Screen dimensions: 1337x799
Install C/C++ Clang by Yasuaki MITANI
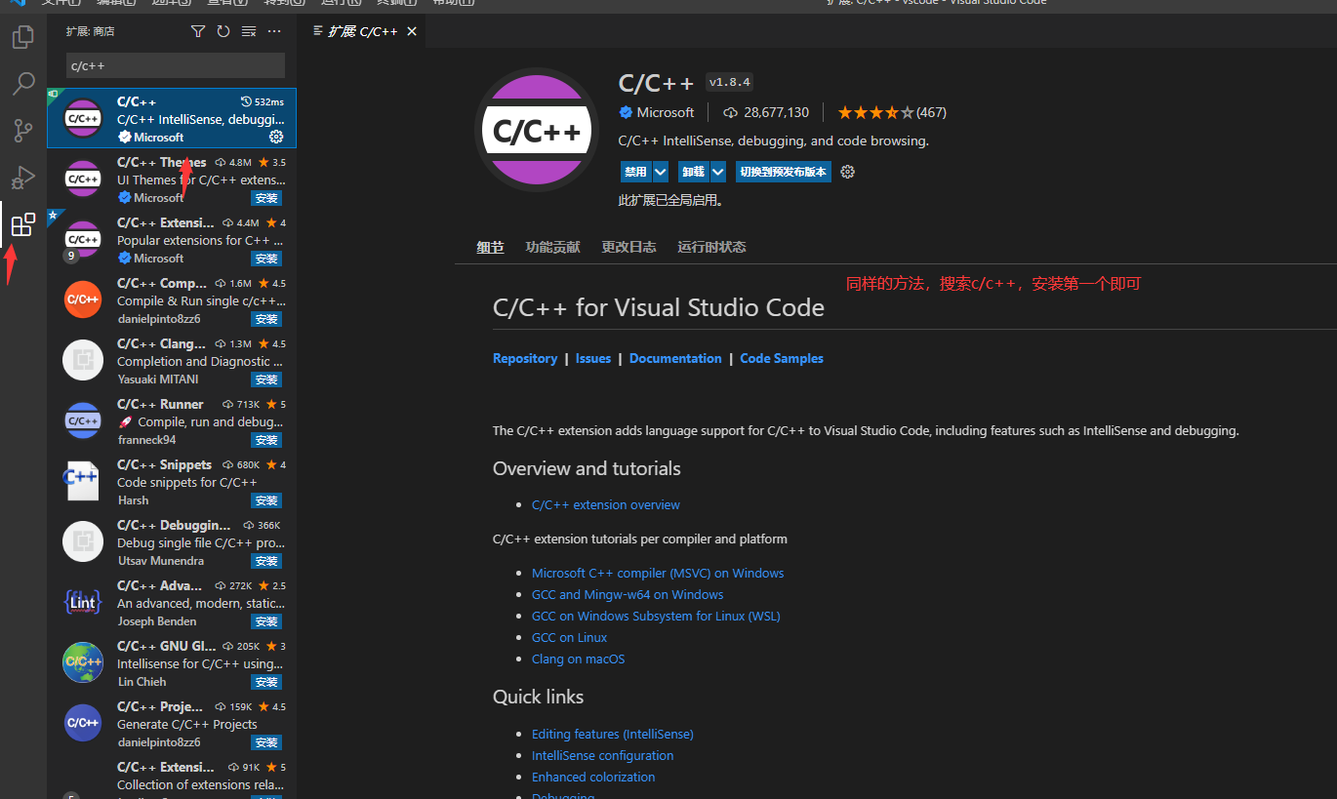266,380
